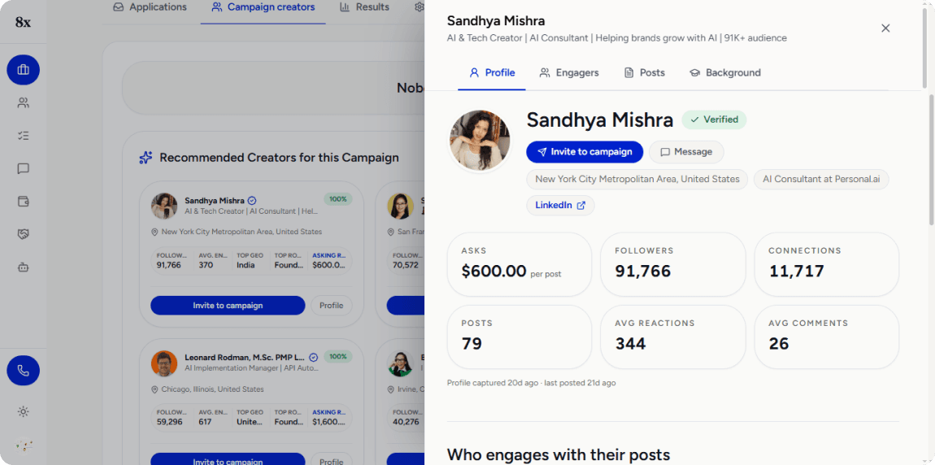
Task: Click Sandhya Mishra's large profile photo
Action: click(x=480, y=140)
